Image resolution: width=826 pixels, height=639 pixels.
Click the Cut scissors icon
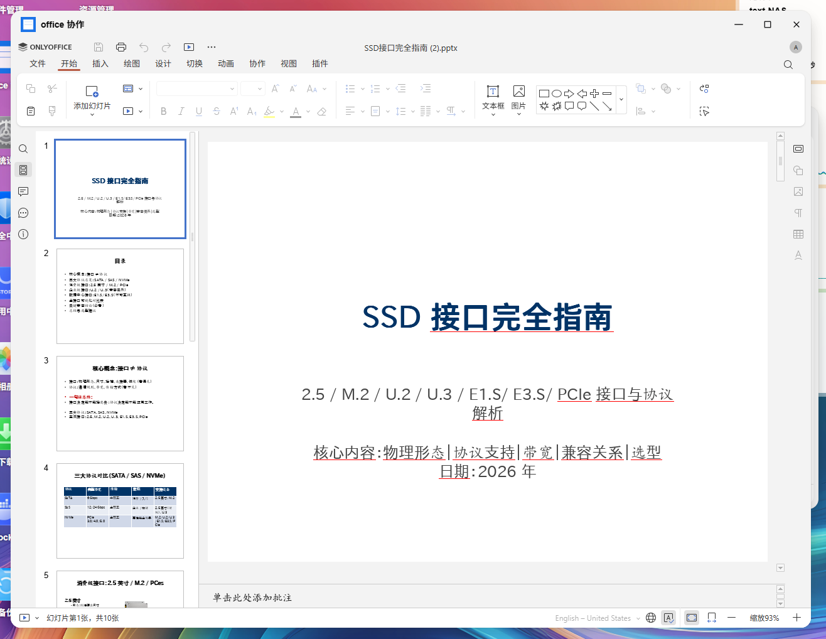click(52, 89)
